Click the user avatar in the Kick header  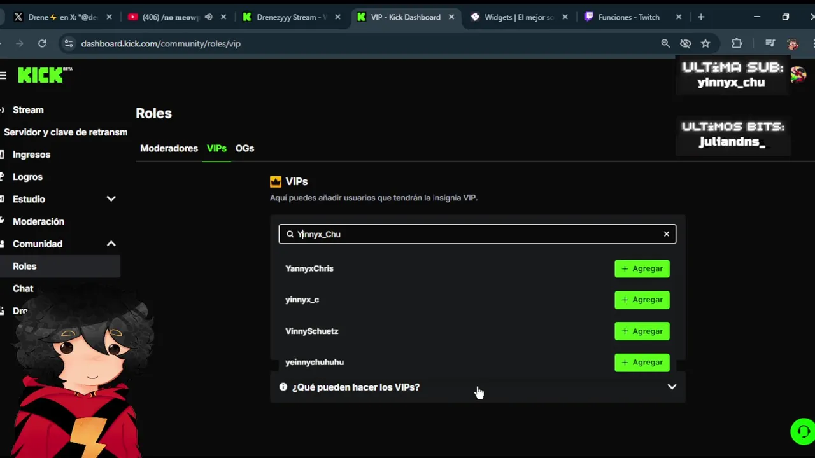coord(798,75)
